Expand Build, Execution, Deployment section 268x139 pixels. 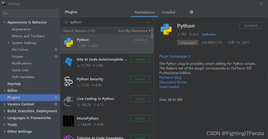(4, 111)
